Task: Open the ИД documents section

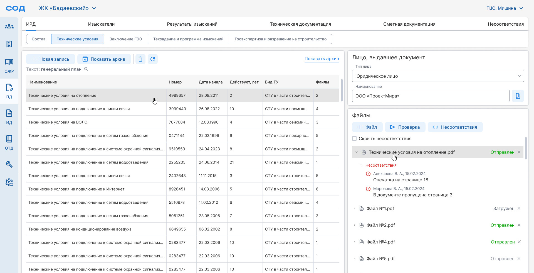Action: pos(9,117)
